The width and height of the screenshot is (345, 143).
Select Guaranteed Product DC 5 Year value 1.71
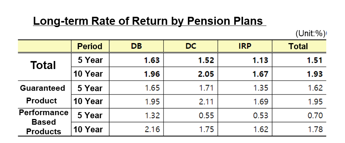point(206,88)
